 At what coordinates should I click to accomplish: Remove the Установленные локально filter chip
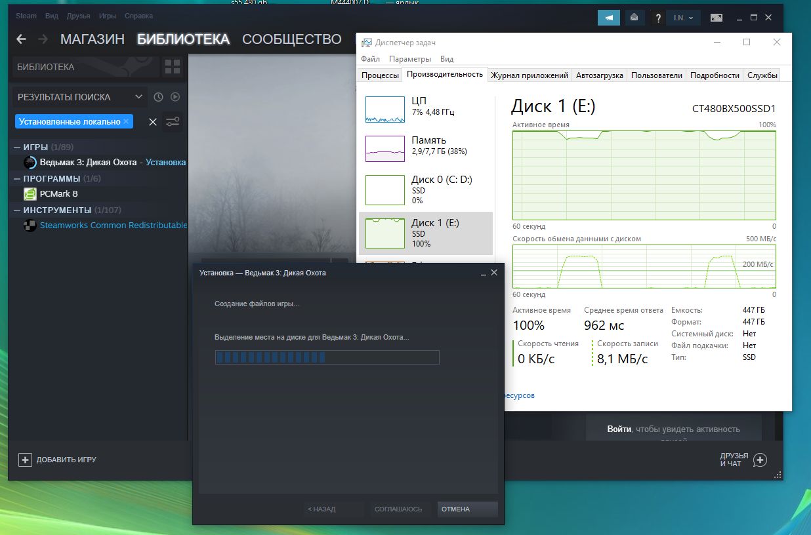pyautogui.click(x=126, y=121)
